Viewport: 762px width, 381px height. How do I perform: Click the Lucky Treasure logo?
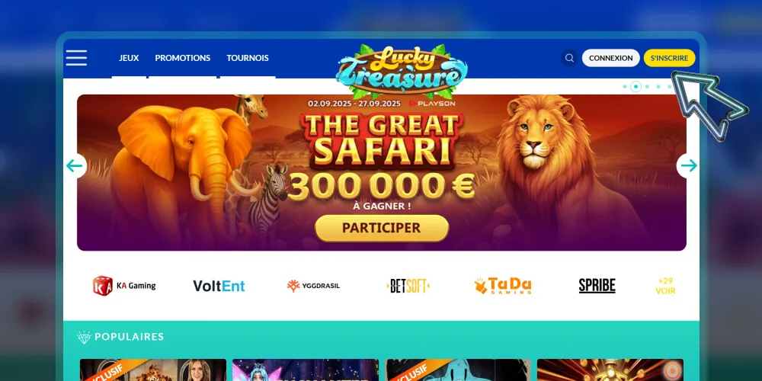(x=402, y=72)
